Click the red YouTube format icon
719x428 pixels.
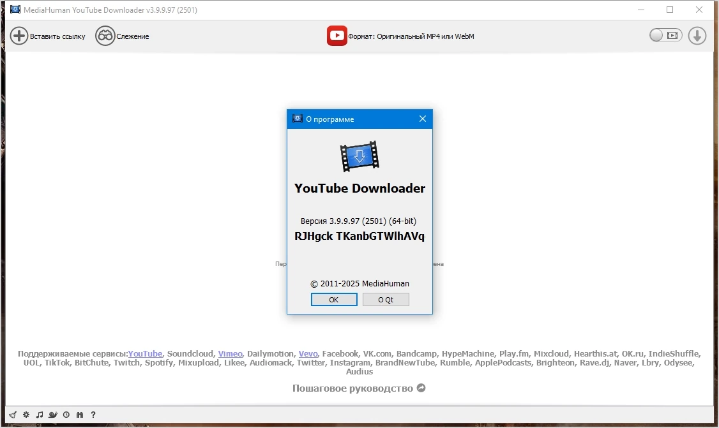point(337,36)
